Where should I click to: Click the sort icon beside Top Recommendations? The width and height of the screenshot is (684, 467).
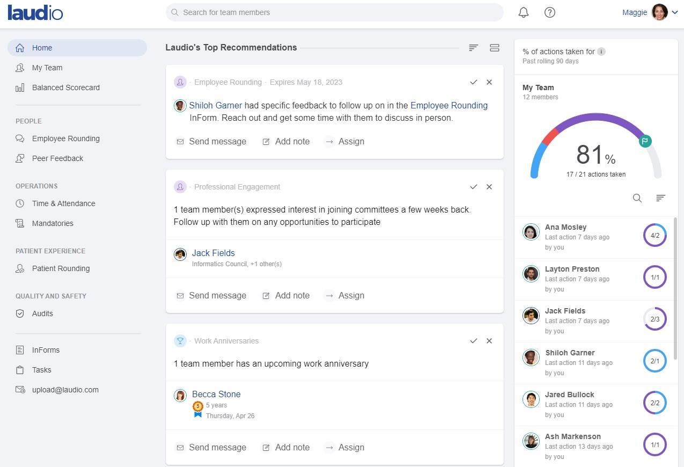473,48
